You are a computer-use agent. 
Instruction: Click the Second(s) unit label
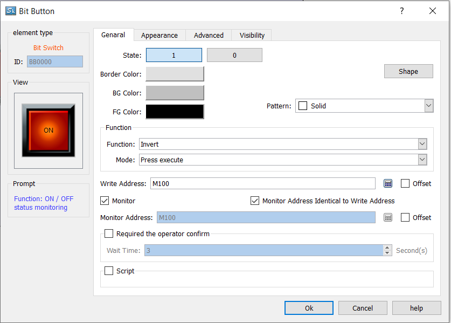(x=412, y=250)
